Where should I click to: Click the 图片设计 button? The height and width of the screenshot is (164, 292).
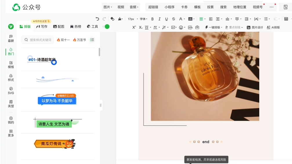pos(255,28)
